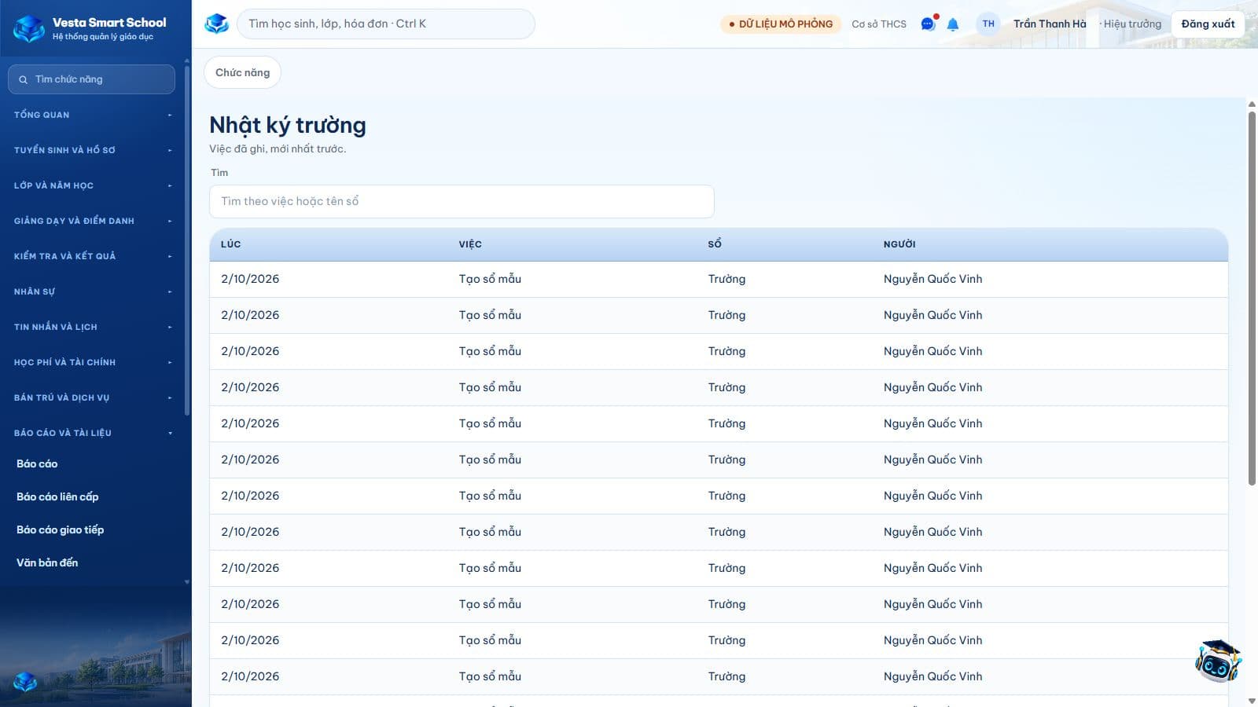The width and height of the screenshot is (1258, 707).
Task: Expand TIN NHẮN VÀ LỊCH section
Action: point(94,327)
